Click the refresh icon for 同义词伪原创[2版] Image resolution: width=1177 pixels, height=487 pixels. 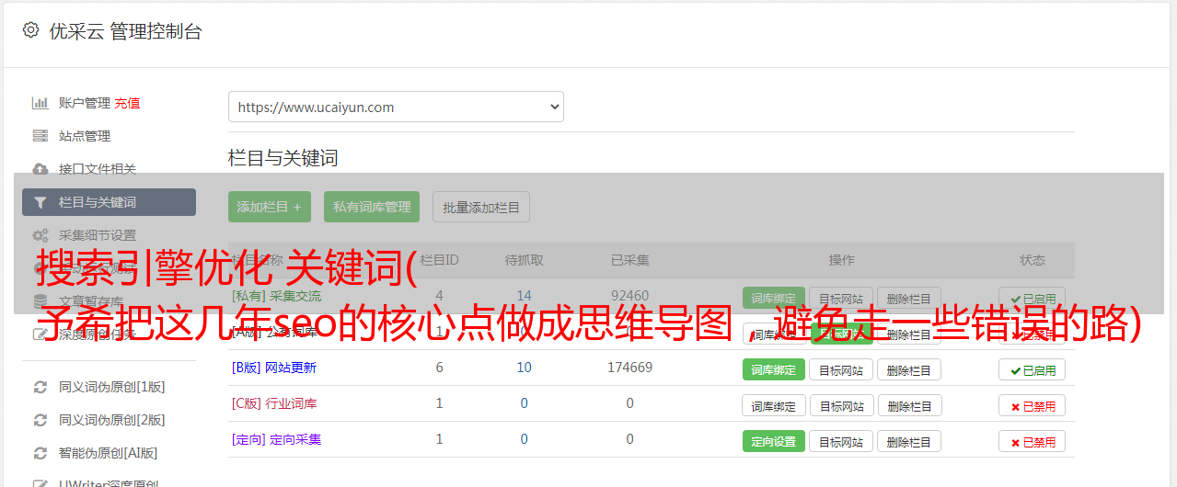tap(40, 420)
